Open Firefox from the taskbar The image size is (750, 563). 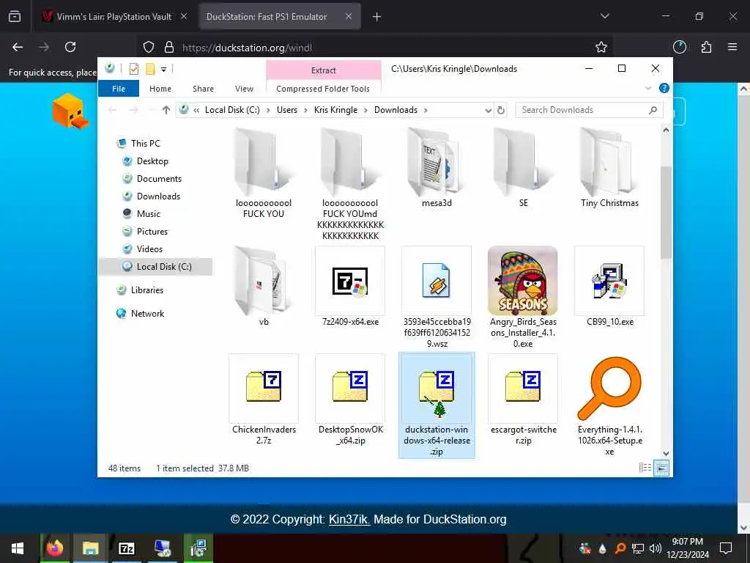[55, 548]
